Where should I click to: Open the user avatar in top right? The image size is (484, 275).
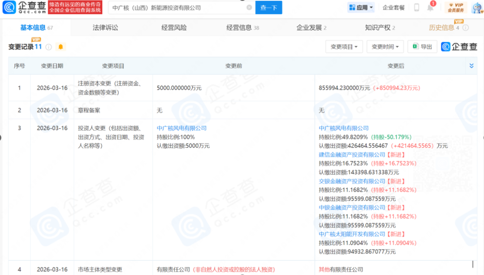[476, 8]
